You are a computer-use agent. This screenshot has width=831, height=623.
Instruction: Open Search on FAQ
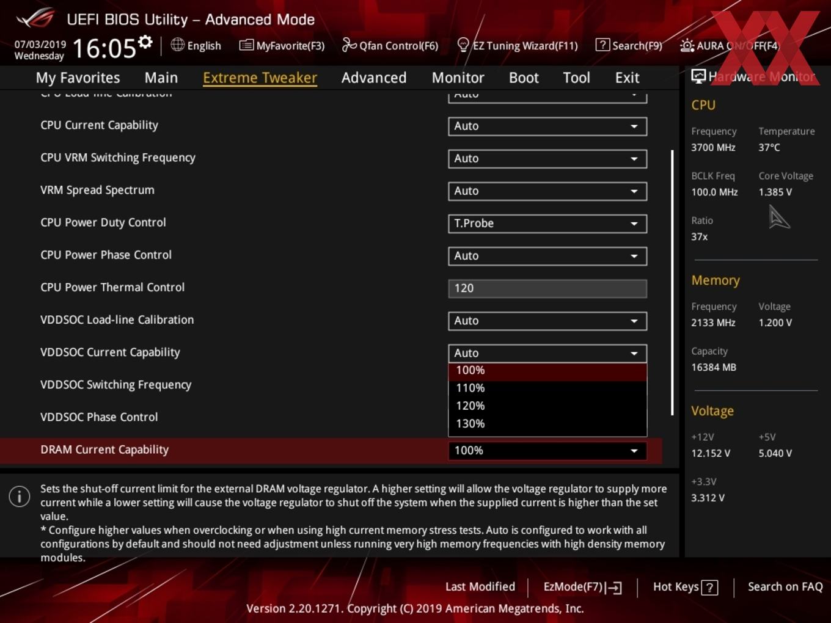tap(785, 587)
